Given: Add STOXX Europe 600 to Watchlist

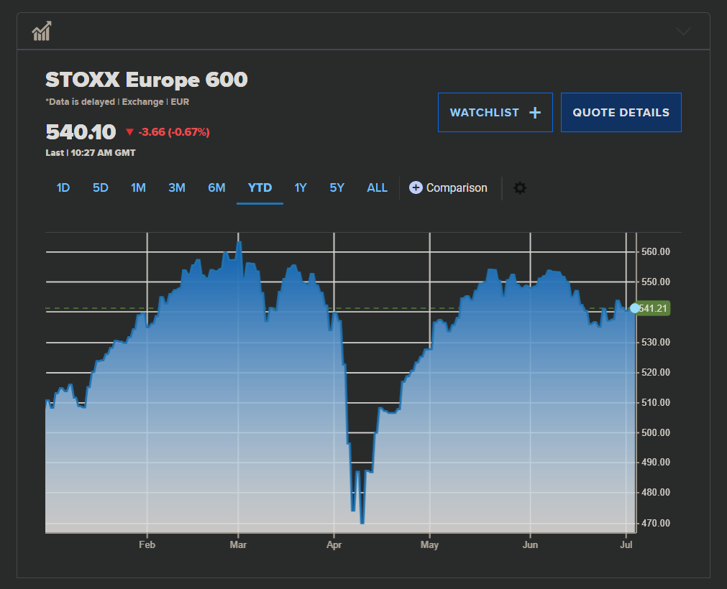Looking at the screenshot, I should 485,113.
